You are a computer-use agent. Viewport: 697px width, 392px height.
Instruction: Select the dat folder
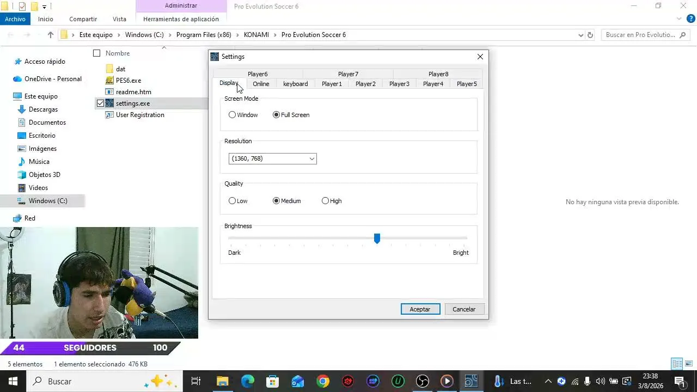coord(120,69)
